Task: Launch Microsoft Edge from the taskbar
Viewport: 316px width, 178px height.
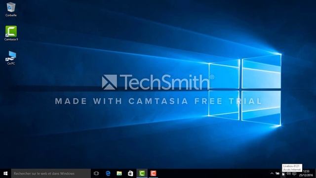Action: [108, 174]
